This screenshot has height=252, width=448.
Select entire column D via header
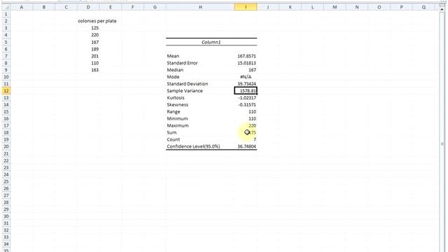88,7
